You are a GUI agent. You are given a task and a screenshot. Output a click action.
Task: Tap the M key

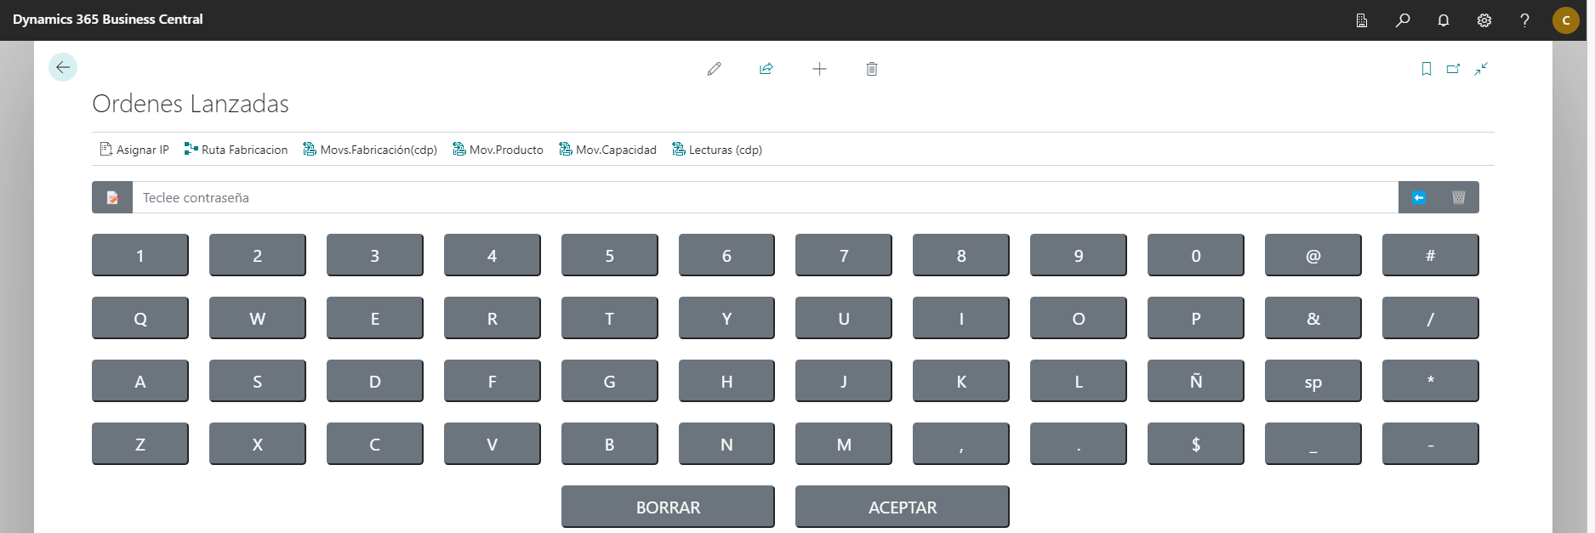pyautogui.click(x=844, y=444)
